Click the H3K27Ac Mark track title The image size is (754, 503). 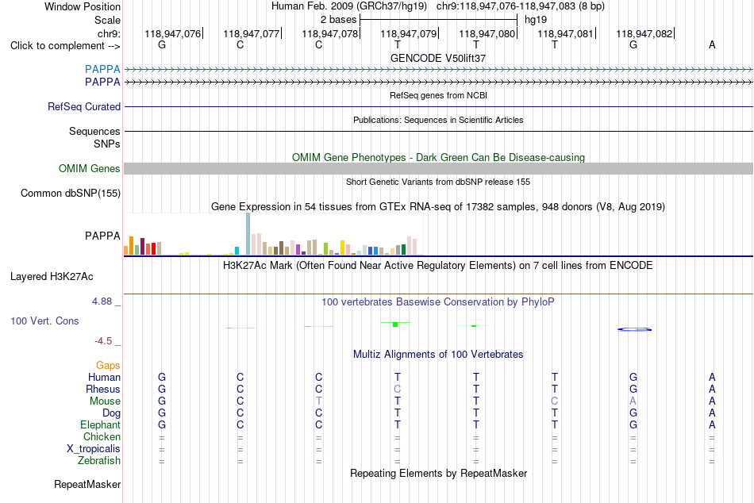438,266
